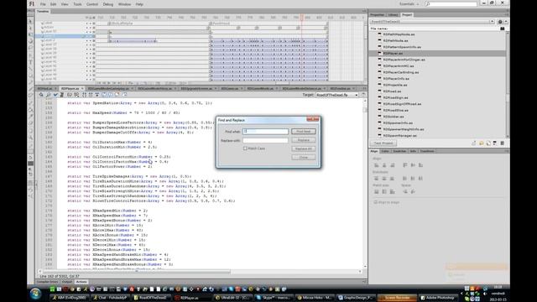
Task: Click the file icon next to RDRoad.as
Action: (379, 91)
